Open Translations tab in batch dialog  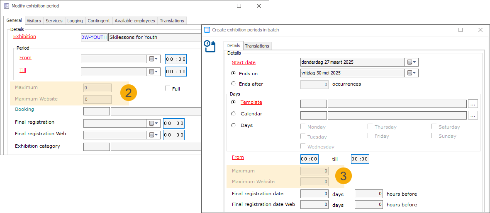click(x=257, y=46)
